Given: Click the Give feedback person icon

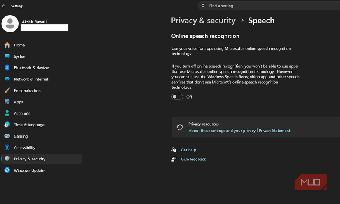Looking at the screenshot, I should (174, 159).
